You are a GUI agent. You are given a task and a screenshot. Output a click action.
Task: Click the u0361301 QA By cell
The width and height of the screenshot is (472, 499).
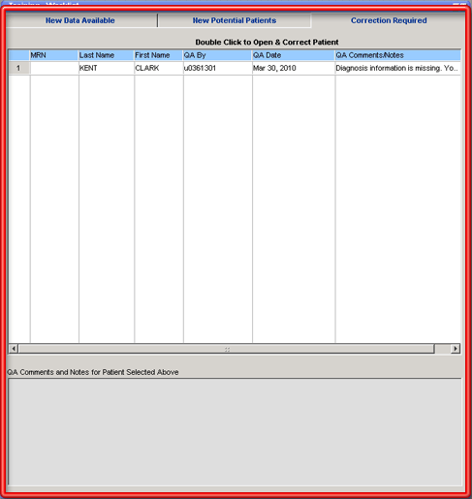[217, 68]
